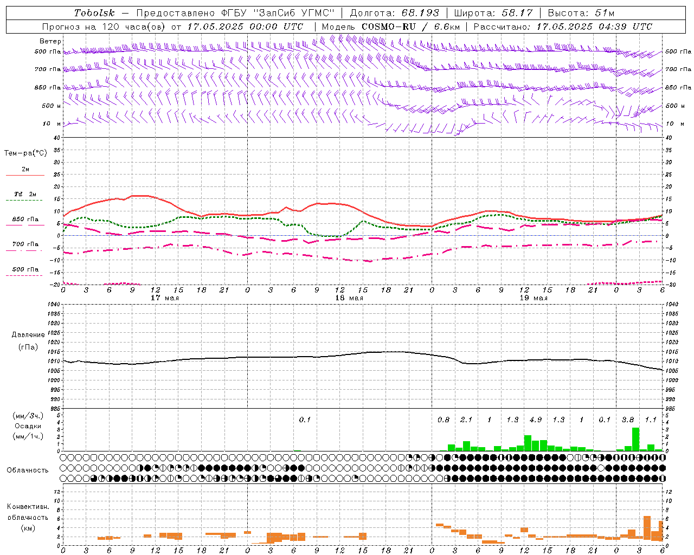Click the Облачность row label
The image size is (694, 555).
(28, 470)
